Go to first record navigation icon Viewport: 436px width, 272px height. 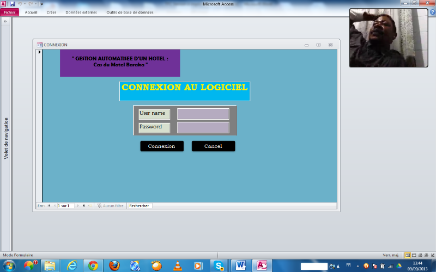coord(49,206)
